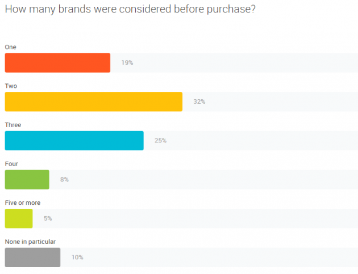Screen dimensions: 358x274
Task: Click the 25% value label
Action: click(160, 141)
